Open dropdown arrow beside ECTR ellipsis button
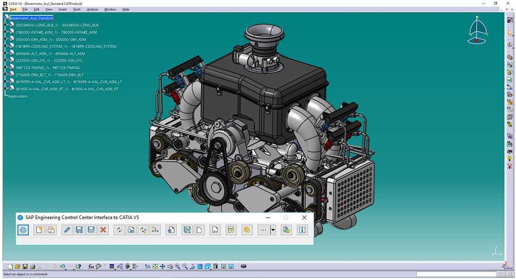This screenshot has height=279, width=516. coord(273,230)
